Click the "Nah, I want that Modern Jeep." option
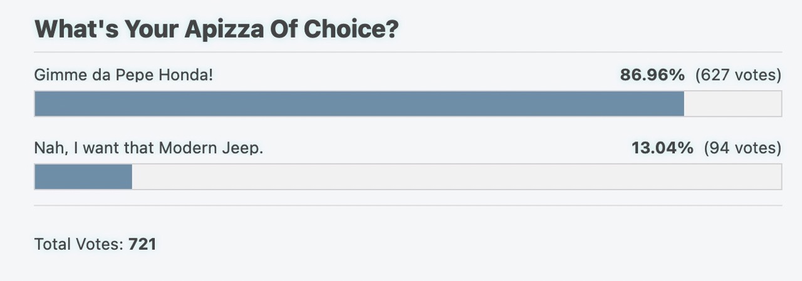The width and height of the screenshot is (802, 281). pyautogui.click(x=148, y=148)
